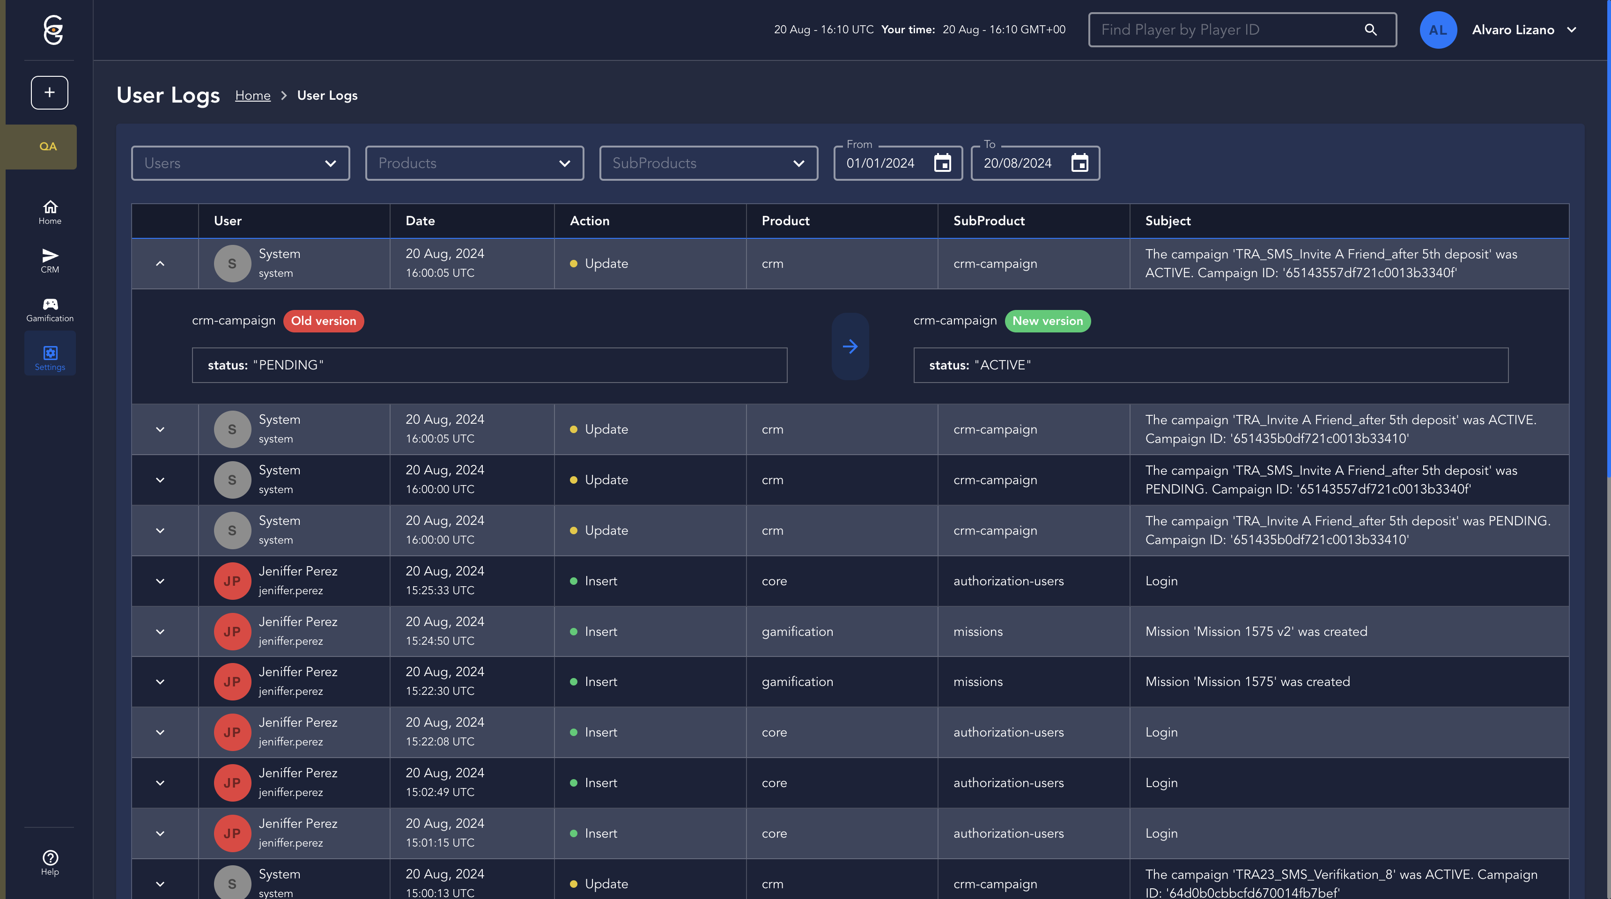
Task: Expand the 'Mission 1575 v2' log row
Action: [160, 632]
